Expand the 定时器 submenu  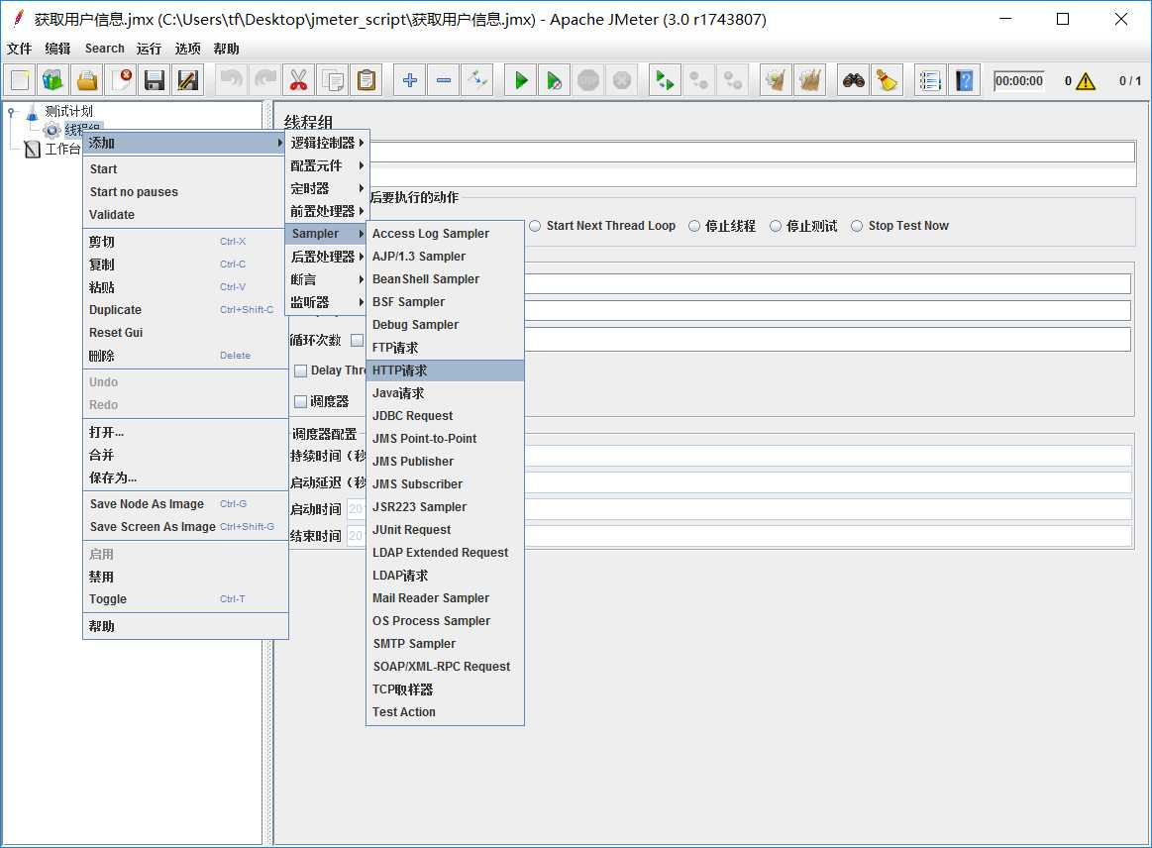click(x=326, y=188)
